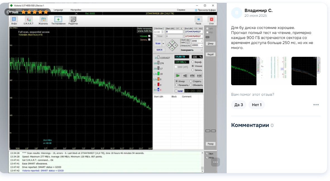Click the Passp button
Viewport: 330px width, 181px height.
[x=211, y=144]
